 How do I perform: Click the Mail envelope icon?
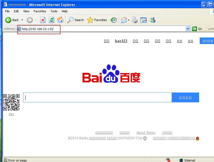(x=124, y=20)
